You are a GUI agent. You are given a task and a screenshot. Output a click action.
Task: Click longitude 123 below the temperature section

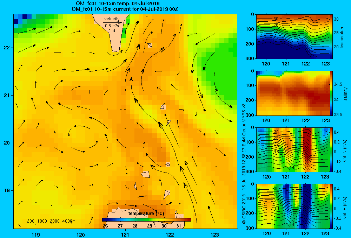tap(325, 64)
